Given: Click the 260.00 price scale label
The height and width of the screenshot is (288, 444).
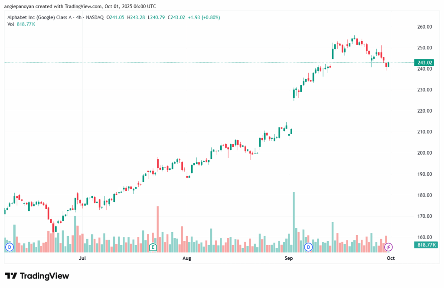Looking at the screenshot, I should coord(424,27).
